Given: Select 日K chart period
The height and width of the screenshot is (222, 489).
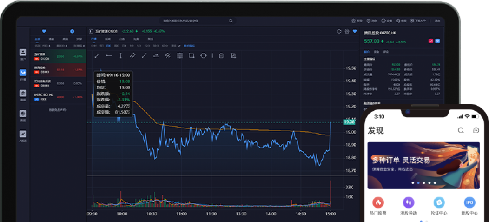Looking at the screenshot, I should [108, 46].
